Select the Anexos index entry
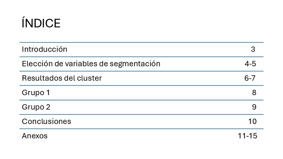The width and height of the screenshot is (283, 159). [35, 136]
